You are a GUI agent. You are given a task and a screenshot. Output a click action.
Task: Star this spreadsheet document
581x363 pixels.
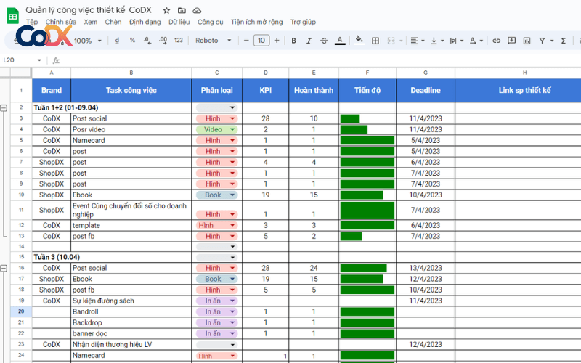pyautogui.click(x=167, y=10)
